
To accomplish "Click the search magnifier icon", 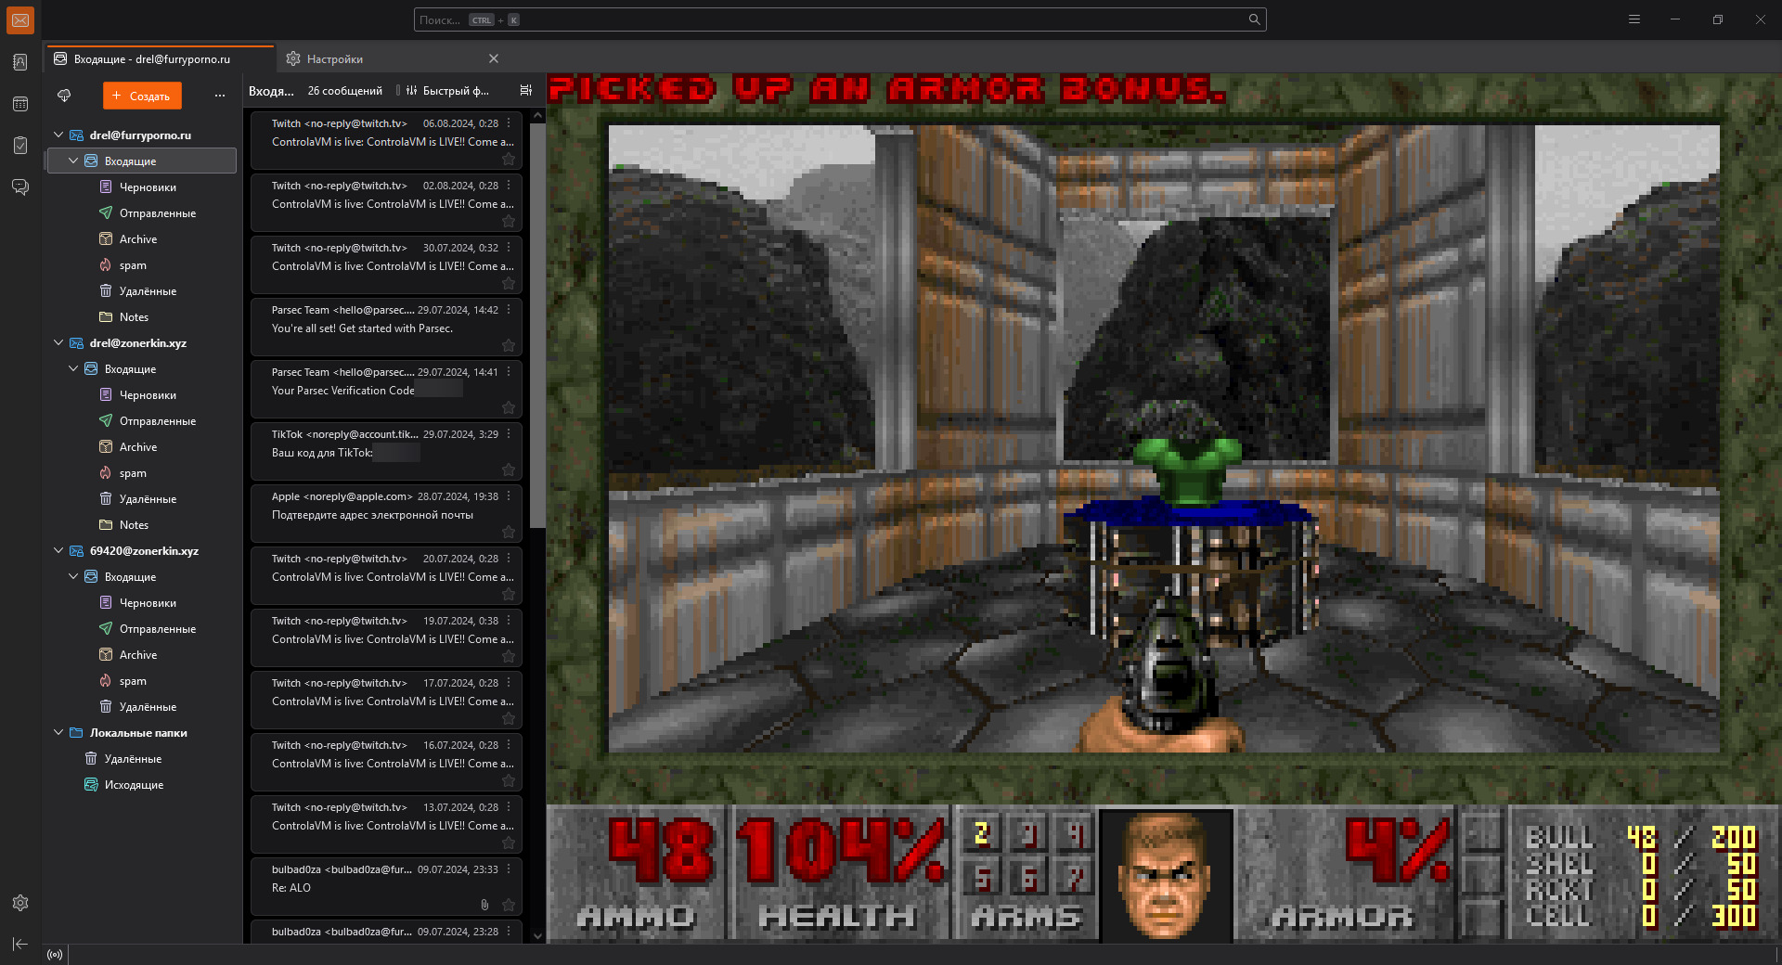I will coord(1254,19).
